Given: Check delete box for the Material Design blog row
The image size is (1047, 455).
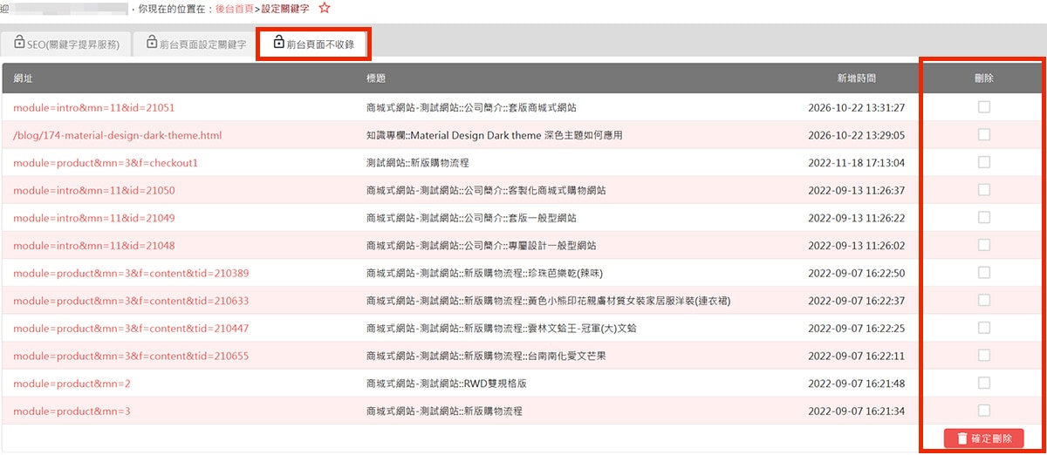Looking at the screenshot, I should pyautogui.click(x=984, y=135).
